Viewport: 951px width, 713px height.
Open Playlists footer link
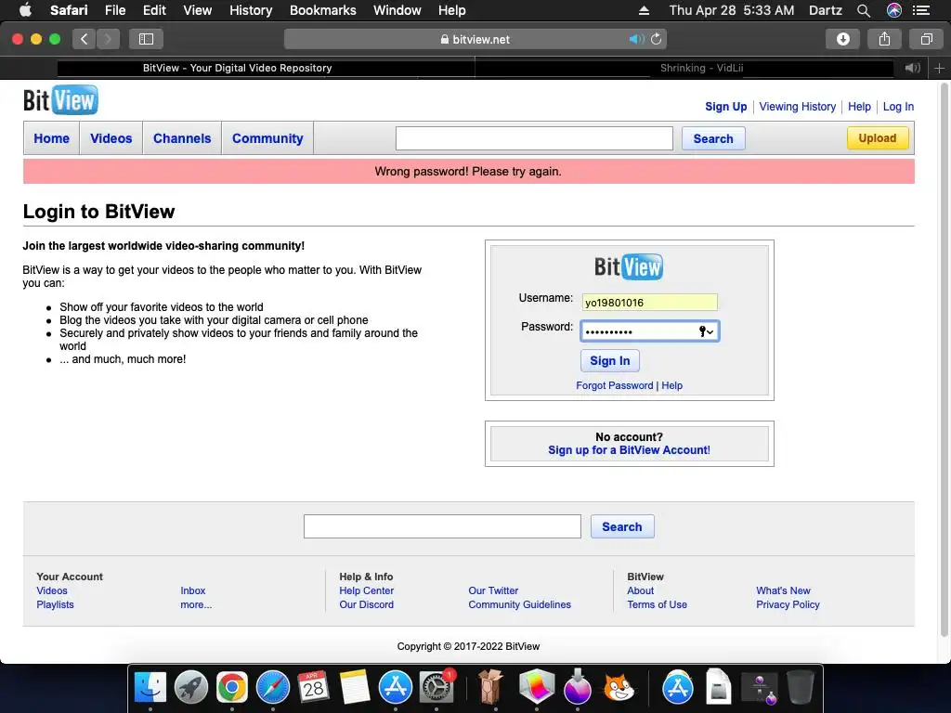tap(55, 604)
